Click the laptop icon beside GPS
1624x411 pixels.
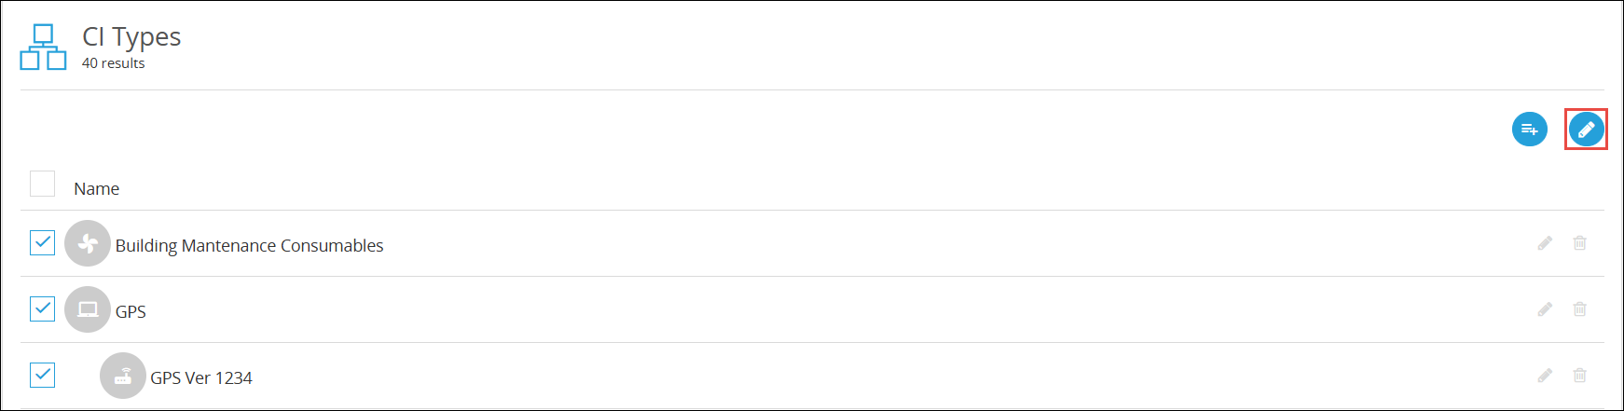click(88, 309)
